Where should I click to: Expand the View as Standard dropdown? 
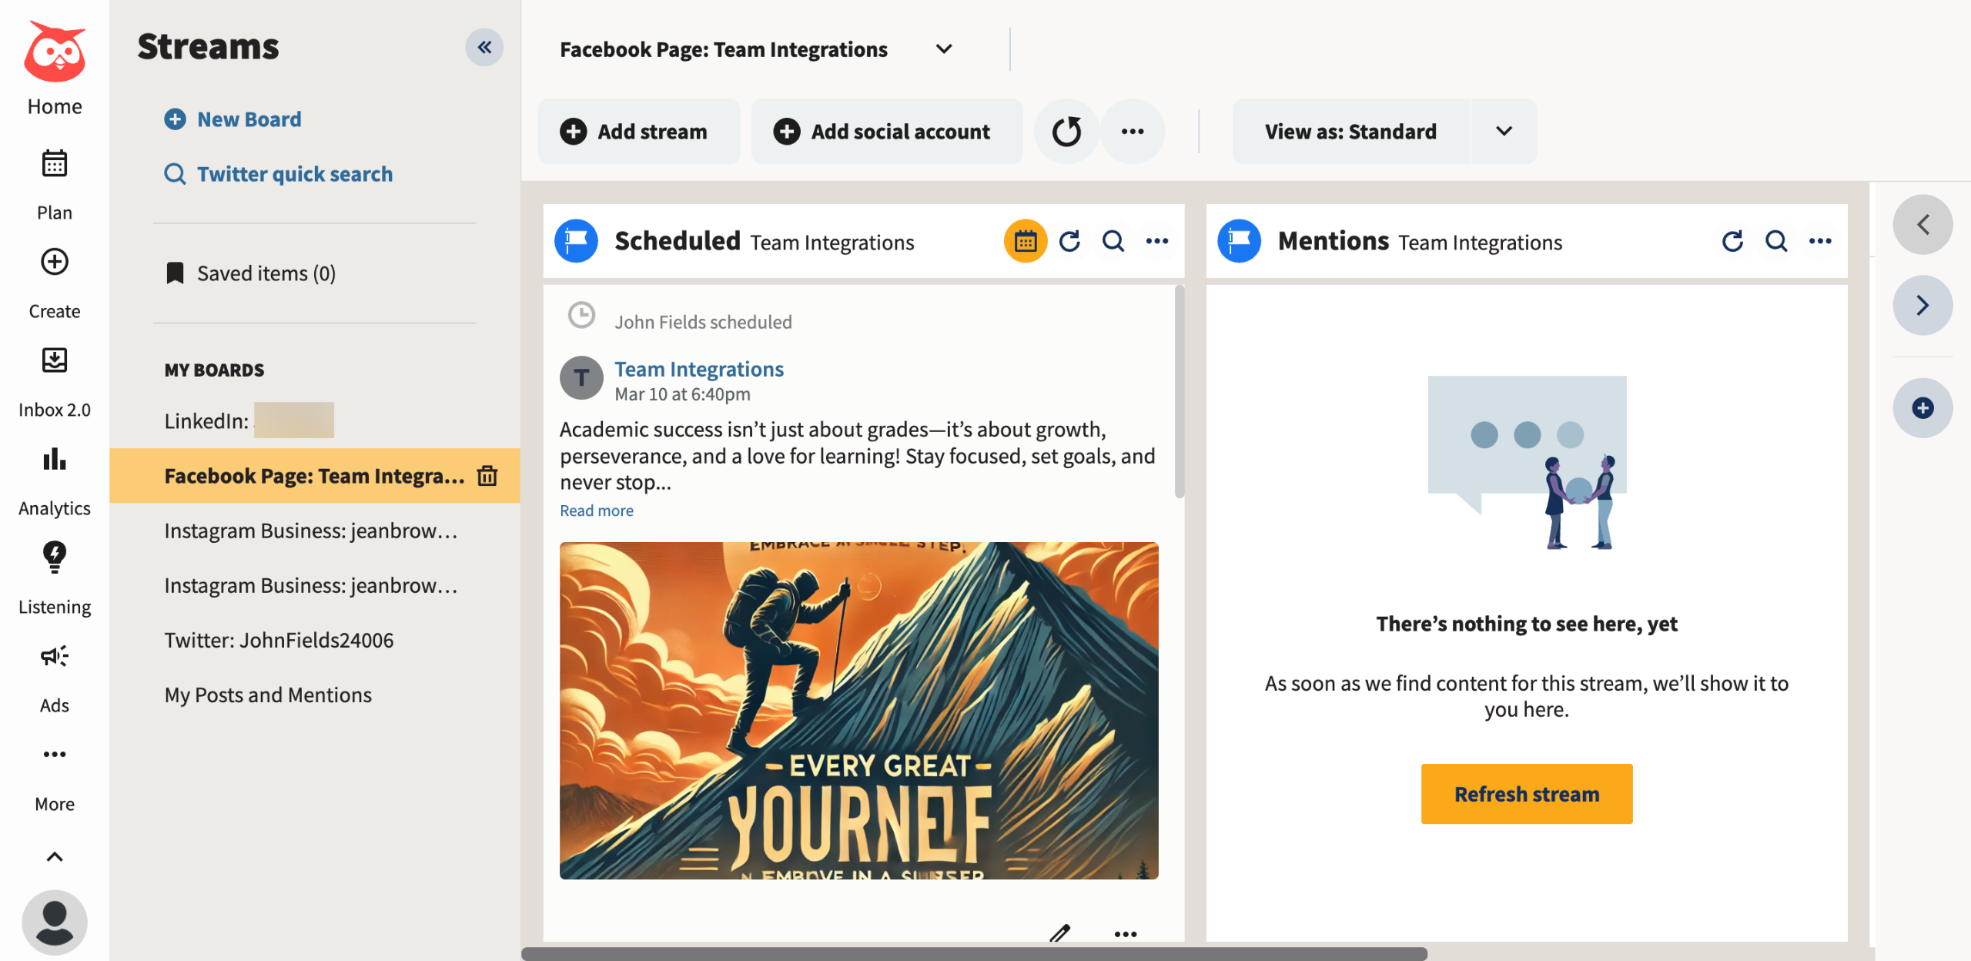click(1504, 132)
